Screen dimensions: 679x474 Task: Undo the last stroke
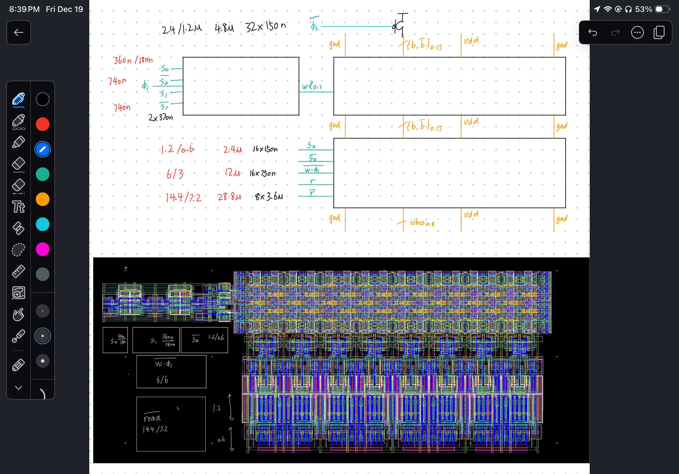(x=593, y=32)
